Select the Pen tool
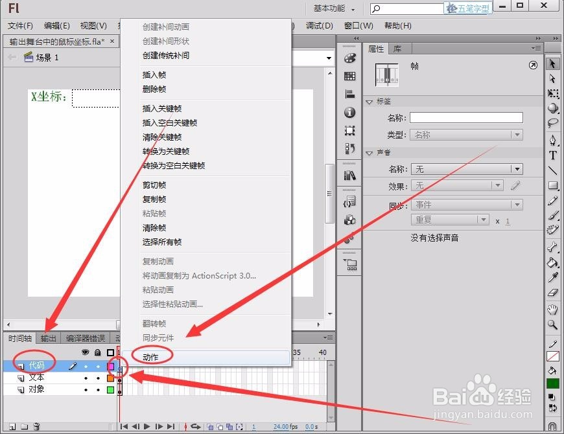This screenshot has width=564, height=434. pos(552,140)
